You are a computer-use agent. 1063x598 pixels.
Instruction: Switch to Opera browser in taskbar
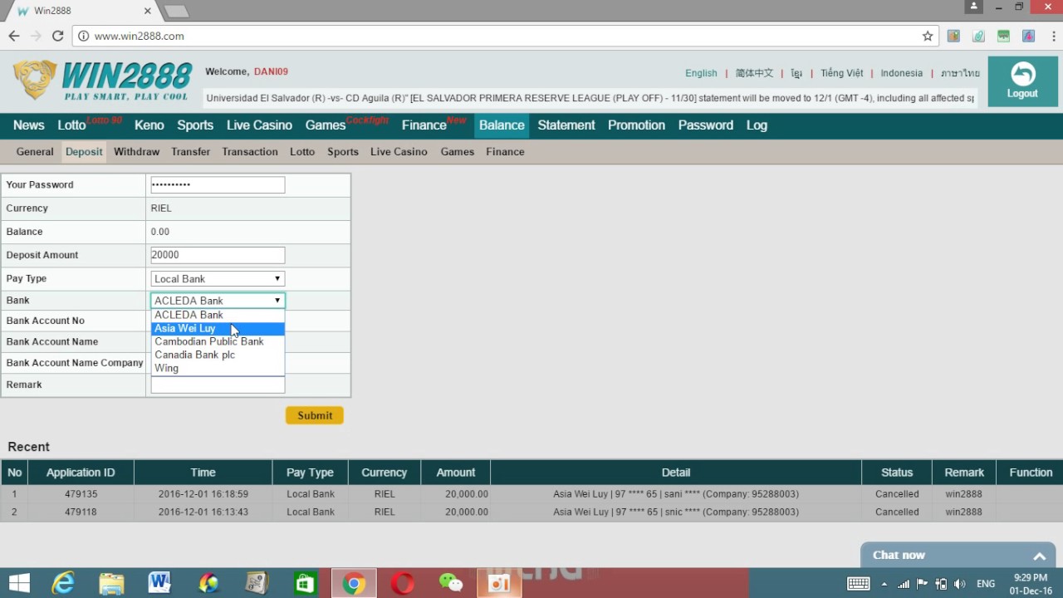click(403, 583)
